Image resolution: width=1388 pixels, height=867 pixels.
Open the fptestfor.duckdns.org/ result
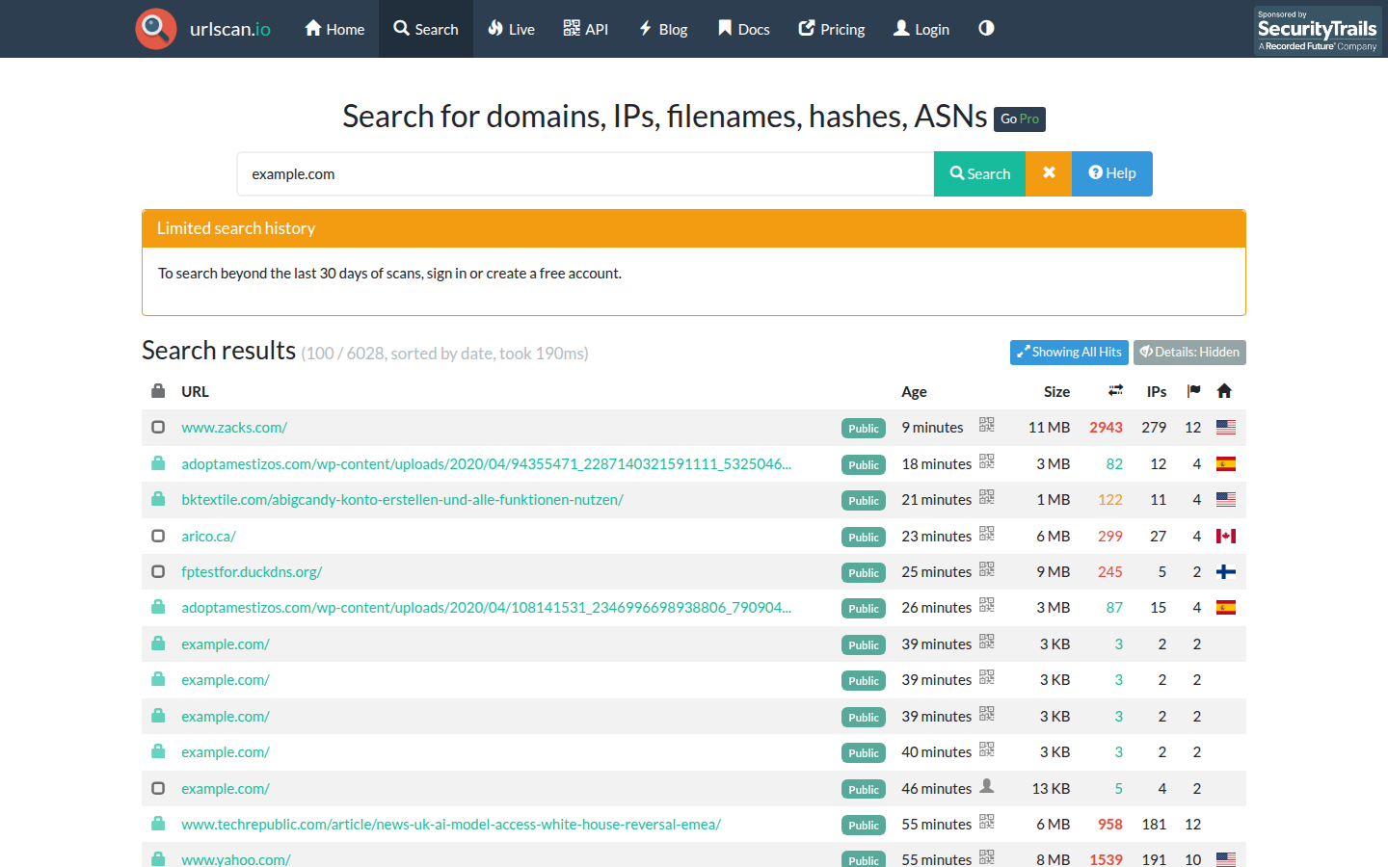tap(252, 572)
